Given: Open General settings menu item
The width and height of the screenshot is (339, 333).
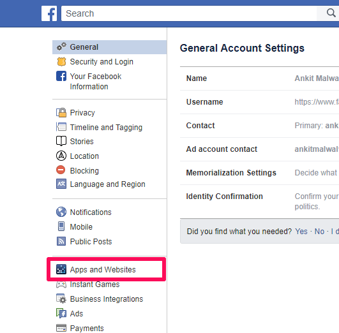Looking at the screenshot, I should pyautogui.click(x=109, y=47).
